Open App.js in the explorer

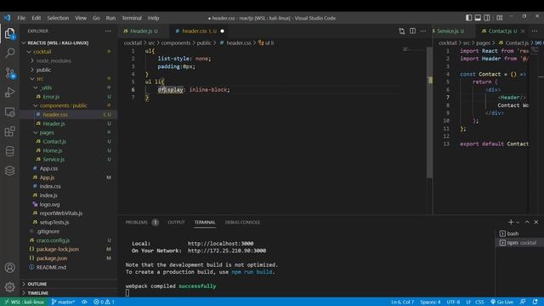click(x=47, y=178)
